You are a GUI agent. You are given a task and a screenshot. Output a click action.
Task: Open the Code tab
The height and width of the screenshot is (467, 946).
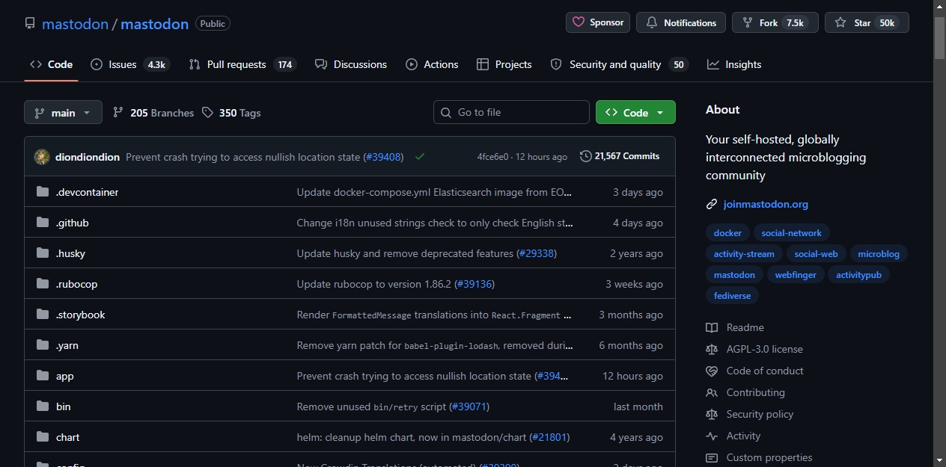(x=52, y=64)
